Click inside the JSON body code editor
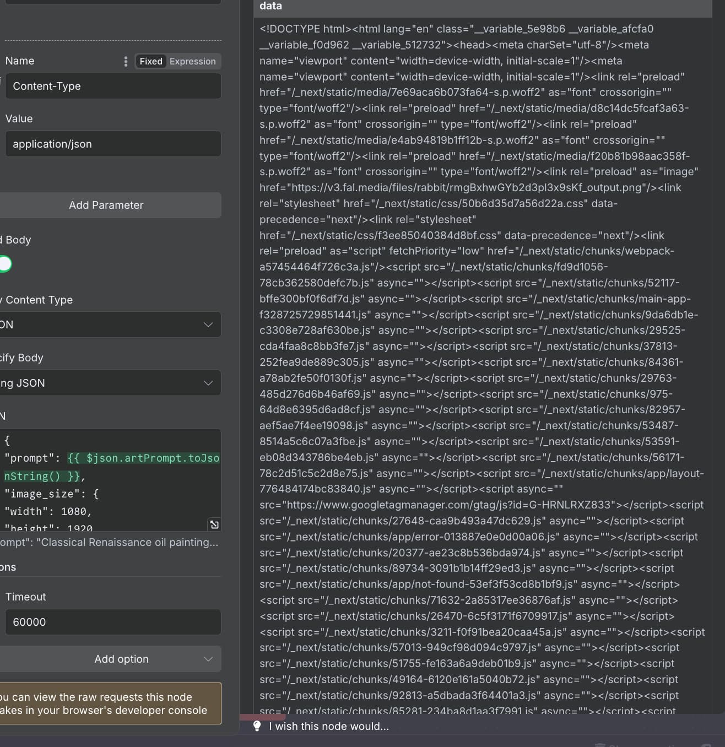725x747 pixels. point(110,480)
